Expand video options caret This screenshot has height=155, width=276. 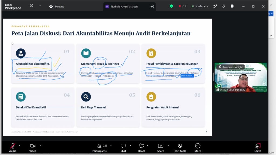(41, 146)
